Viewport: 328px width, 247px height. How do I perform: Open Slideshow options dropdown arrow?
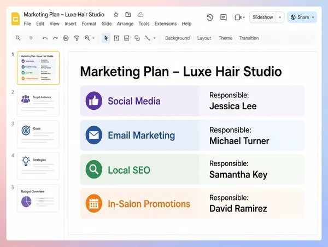[280, 17]
